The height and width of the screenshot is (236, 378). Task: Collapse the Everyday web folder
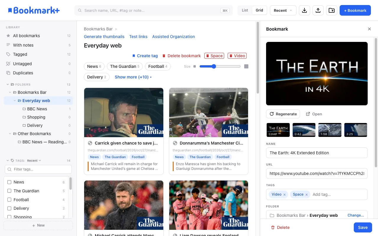pos(15,101)
